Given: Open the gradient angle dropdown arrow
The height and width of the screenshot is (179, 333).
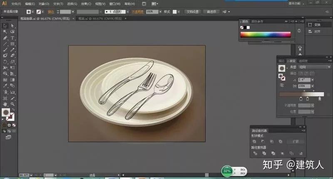Looking at the screenshot, I should click(x=313, y=80).
